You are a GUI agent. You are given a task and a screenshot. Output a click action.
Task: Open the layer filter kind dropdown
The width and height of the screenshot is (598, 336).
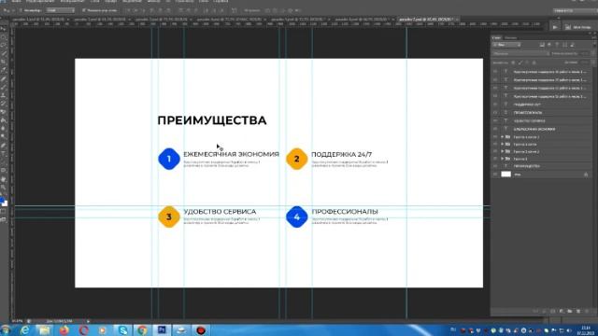tap(506, 45)
